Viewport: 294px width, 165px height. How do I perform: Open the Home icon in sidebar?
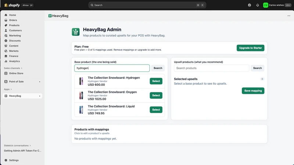coord(6,15)
